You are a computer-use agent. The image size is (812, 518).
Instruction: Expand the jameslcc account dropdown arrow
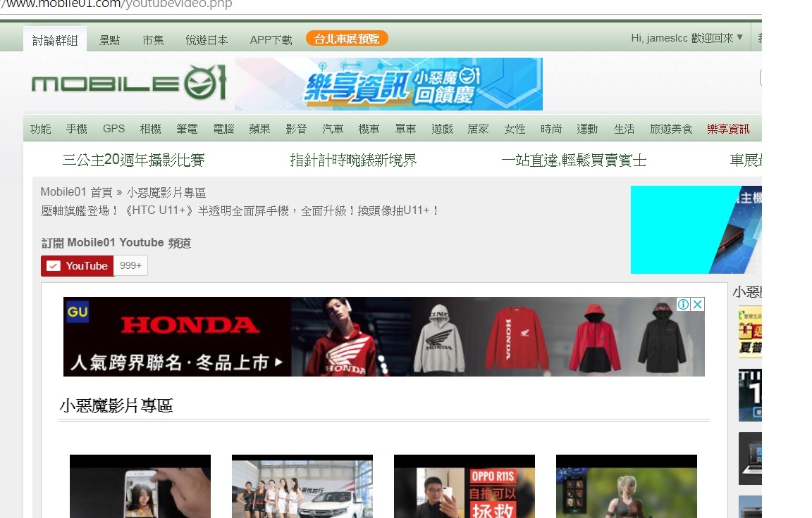(739, 37)
